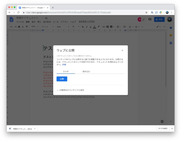Viewport: 181px width, 141px height.
Task: Close the downloads bar
Action: [x=172, y=128]
